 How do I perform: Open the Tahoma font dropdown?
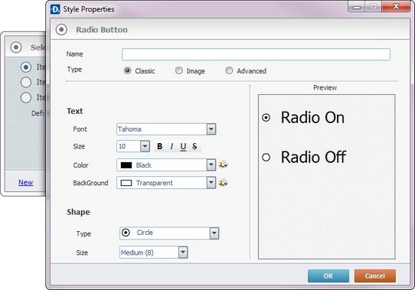tap(211, 129)
